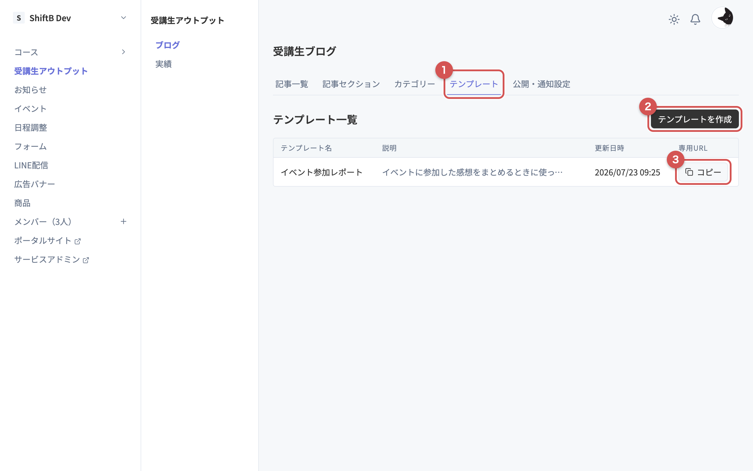Click the テンプレート名 column header
The image size is (753, 471).
click(306, 148)
